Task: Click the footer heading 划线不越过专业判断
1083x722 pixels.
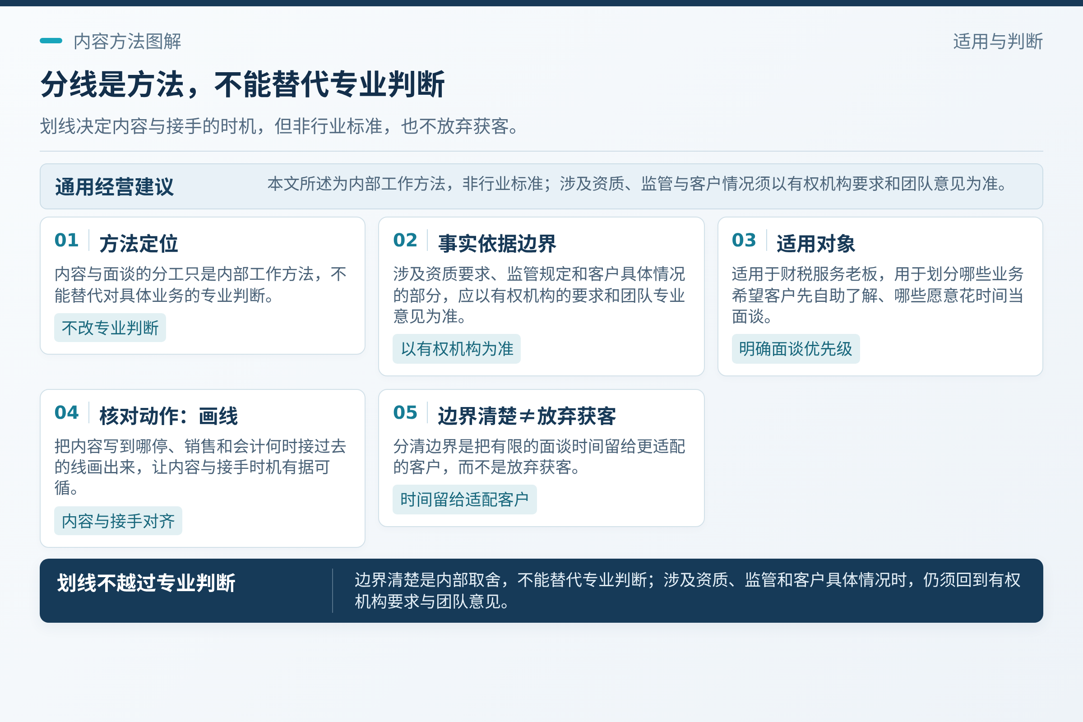Action: coord(146,583)
